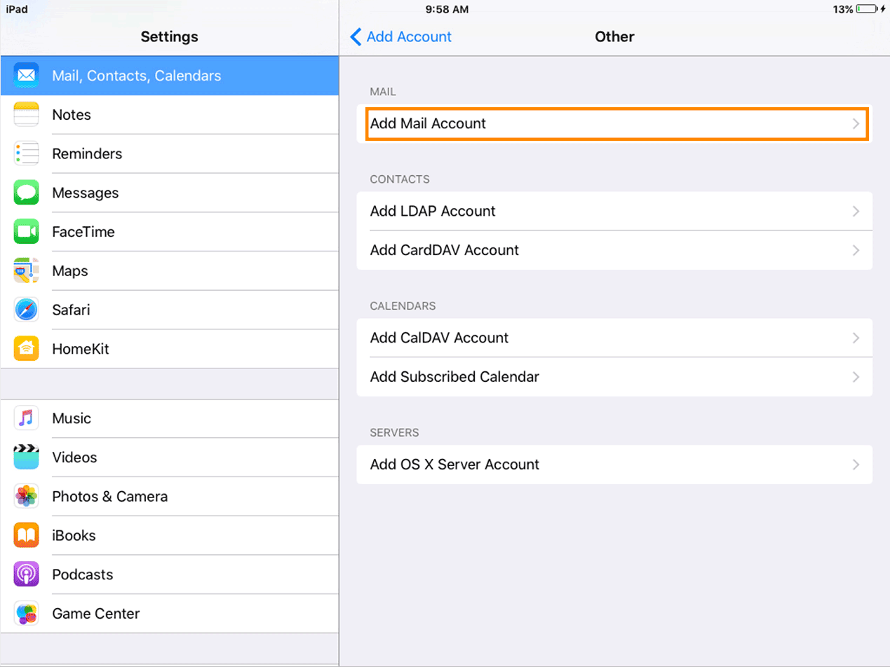Image resolution: width=890 pixels, height=667 pixels.
Task: Open Add CalDAV Account chevron
Action: [856, 338]
